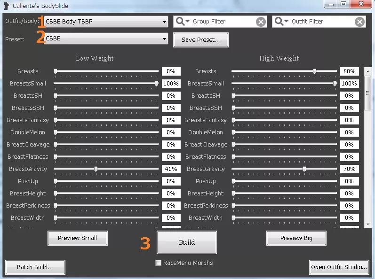Image resolution: width=375 pixels, height=279 pixels.
Task: Click the Low Weight BreastsSH slider handle
Action: point(56,96)
